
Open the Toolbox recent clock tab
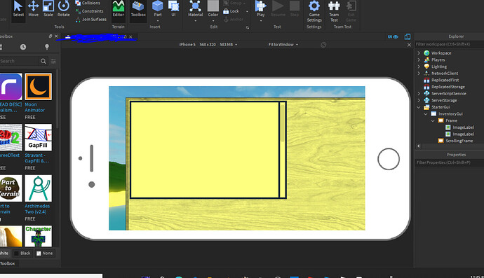coord(23,47)
